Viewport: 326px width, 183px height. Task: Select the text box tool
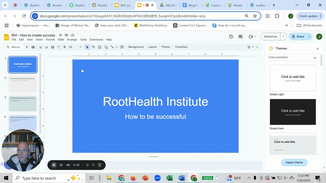(x=93, y=47)
